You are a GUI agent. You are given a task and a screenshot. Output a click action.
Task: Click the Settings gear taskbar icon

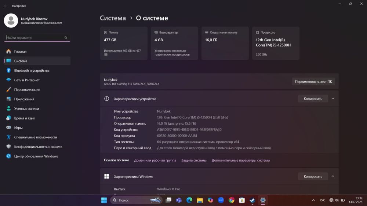pos(263,200)
